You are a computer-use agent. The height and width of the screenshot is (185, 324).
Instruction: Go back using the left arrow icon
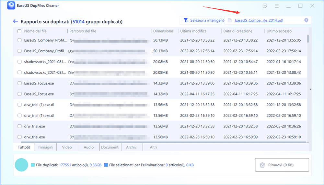pyautogui.click(x=16, y=21)
